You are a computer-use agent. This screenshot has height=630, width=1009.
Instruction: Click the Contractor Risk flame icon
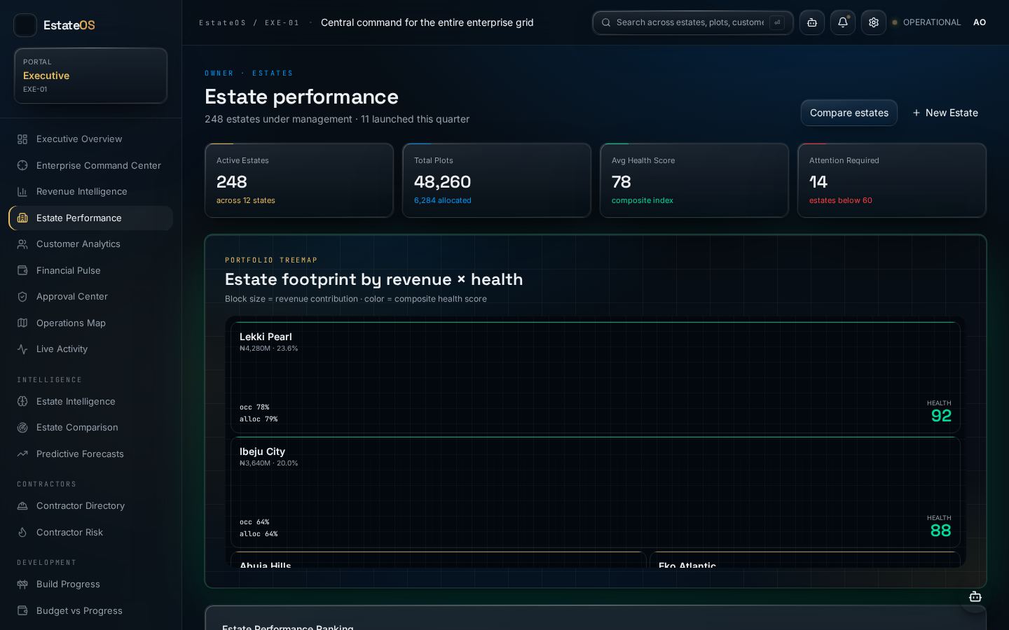(x=22, y=533)
